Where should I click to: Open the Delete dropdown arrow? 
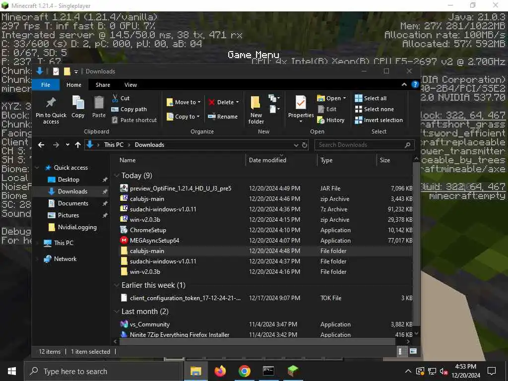tap(238, 102)
